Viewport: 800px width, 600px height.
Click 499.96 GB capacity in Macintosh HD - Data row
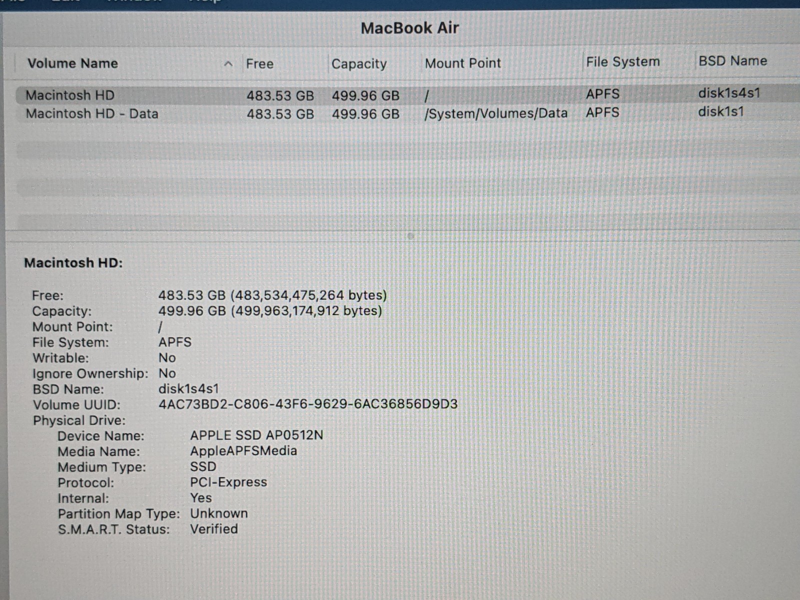(365, 114)
